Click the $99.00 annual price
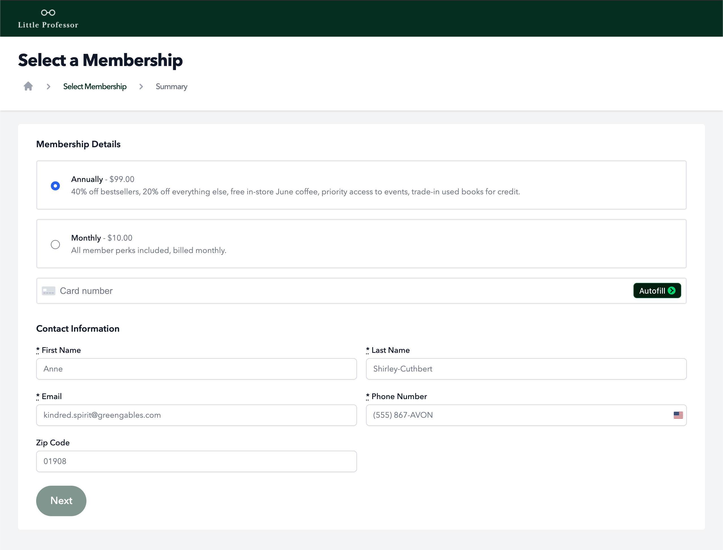Image resolution: width=723 pixels, height=550 pixels. pos(122,179)
